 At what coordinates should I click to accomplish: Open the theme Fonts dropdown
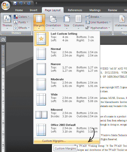21,22
